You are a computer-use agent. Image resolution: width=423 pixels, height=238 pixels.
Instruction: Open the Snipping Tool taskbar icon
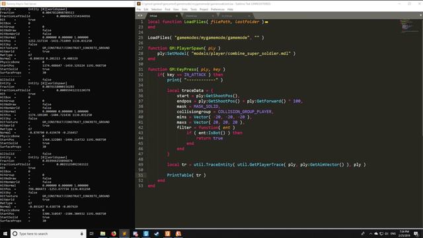click(135, 233)
